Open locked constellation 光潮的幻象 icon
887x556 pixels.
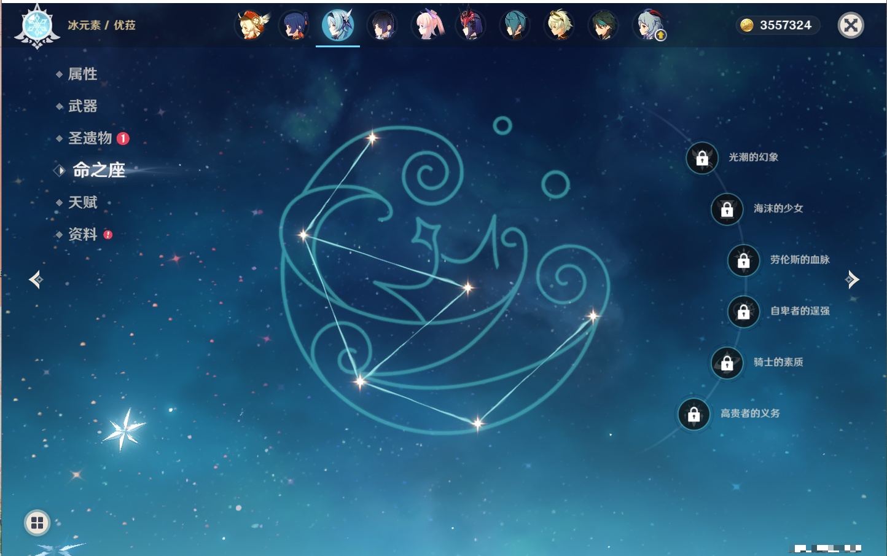pyautogui.click(x=702, y=158)
